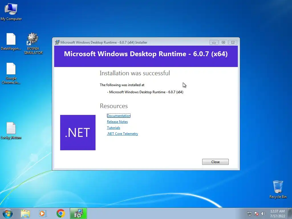Open the Windows Start menu orb
Screen dimensions: 292x219
[8, 213]
